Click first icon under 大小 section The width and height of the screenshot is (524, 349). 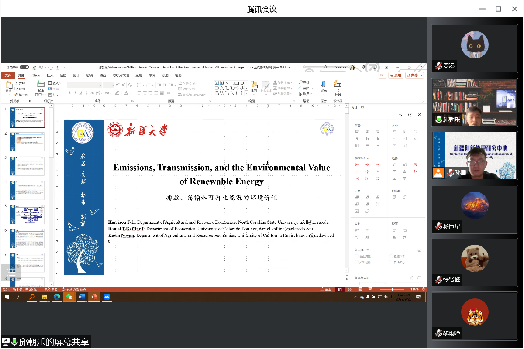coord(394,132)
